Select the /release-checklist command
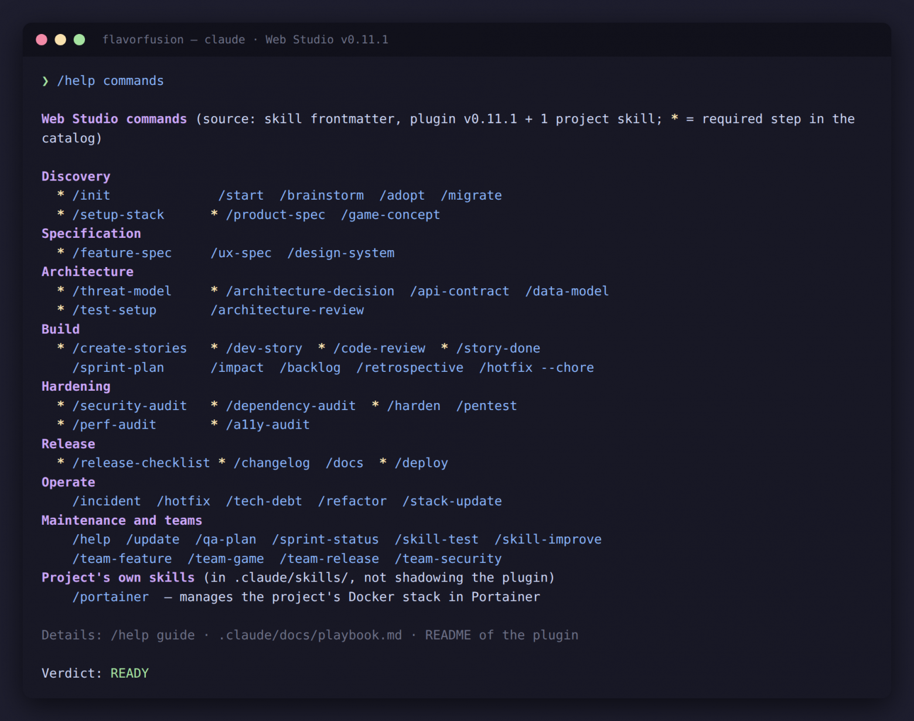This screenshot has width=914, height=721. tap(141, 463)
